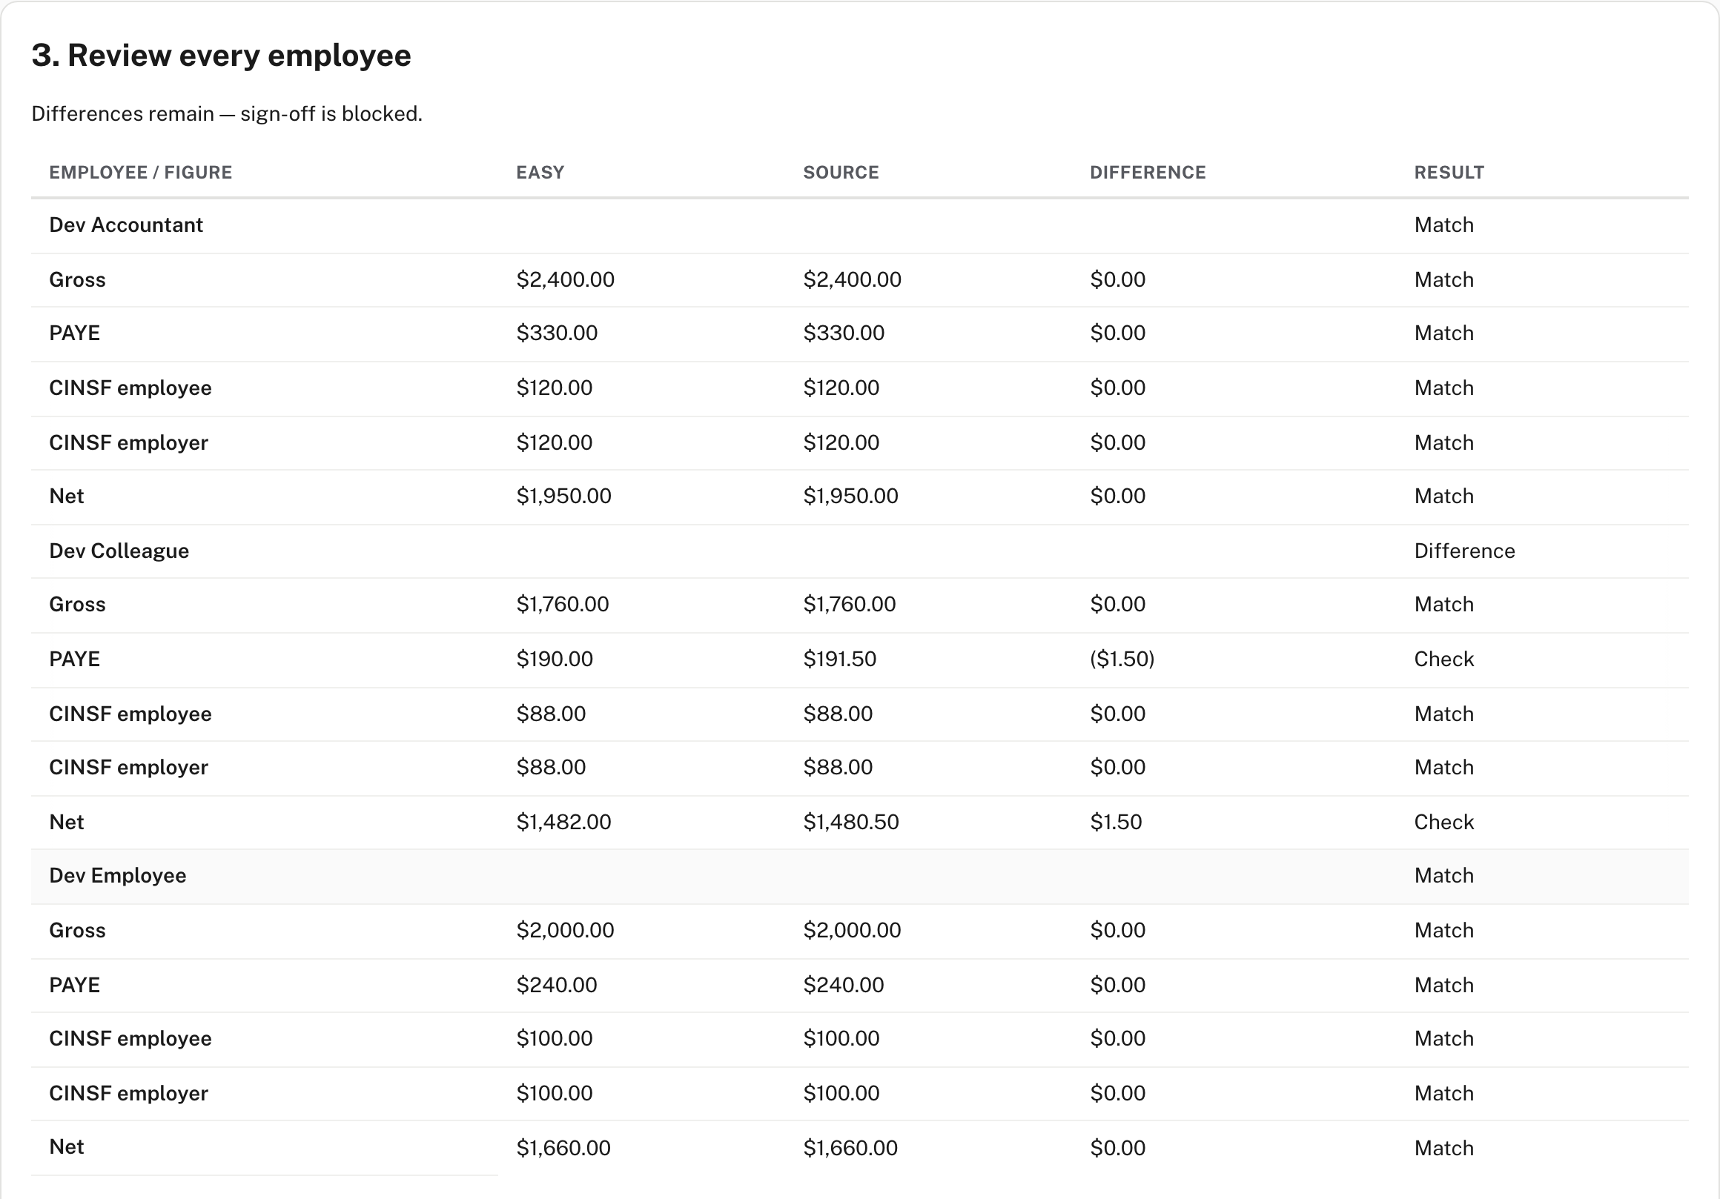Click the '3. Review every employee' heading
The height and width of the screenshot is (1199, 1720).
point(221,56)
